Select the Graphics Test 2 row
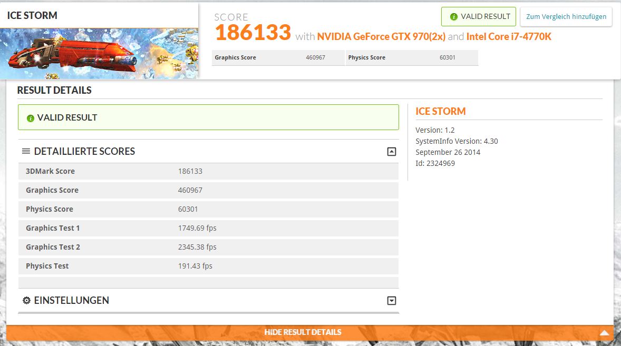 click(x=208, y=247)
